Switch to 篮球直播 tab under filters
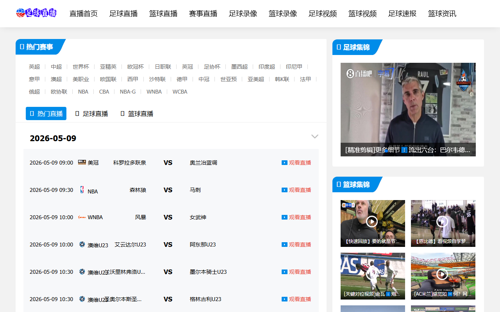 pyautogui.click(x=137, y=113)
